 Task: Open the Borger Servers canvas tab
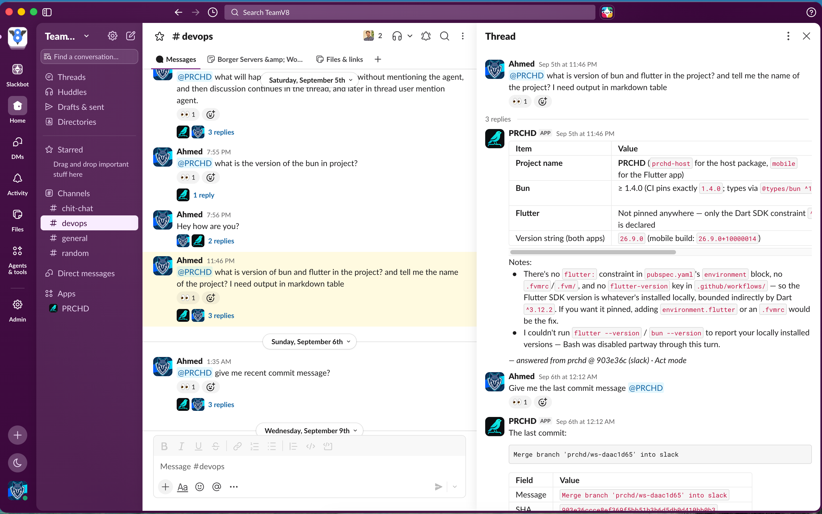pyautogui.click(x=255, y=59)
